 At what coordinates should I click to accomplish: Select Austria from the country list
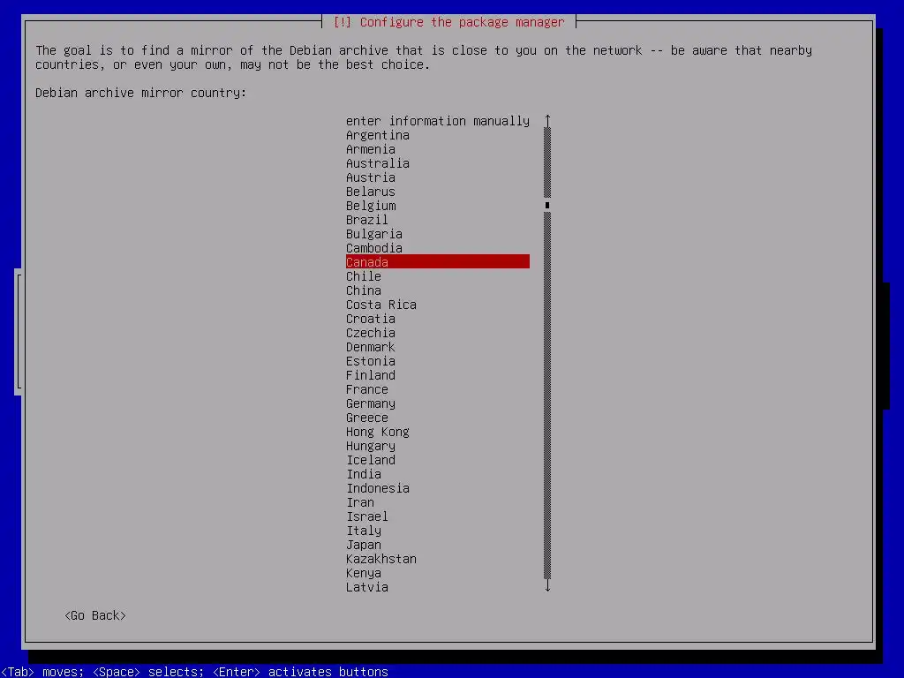pos(438,177)
